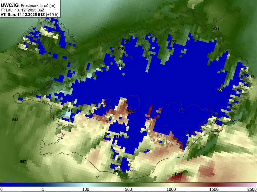This screenshot has width=257, height=192.
Task: Click the offshore value 557
Action: click(x=23, y=162)
